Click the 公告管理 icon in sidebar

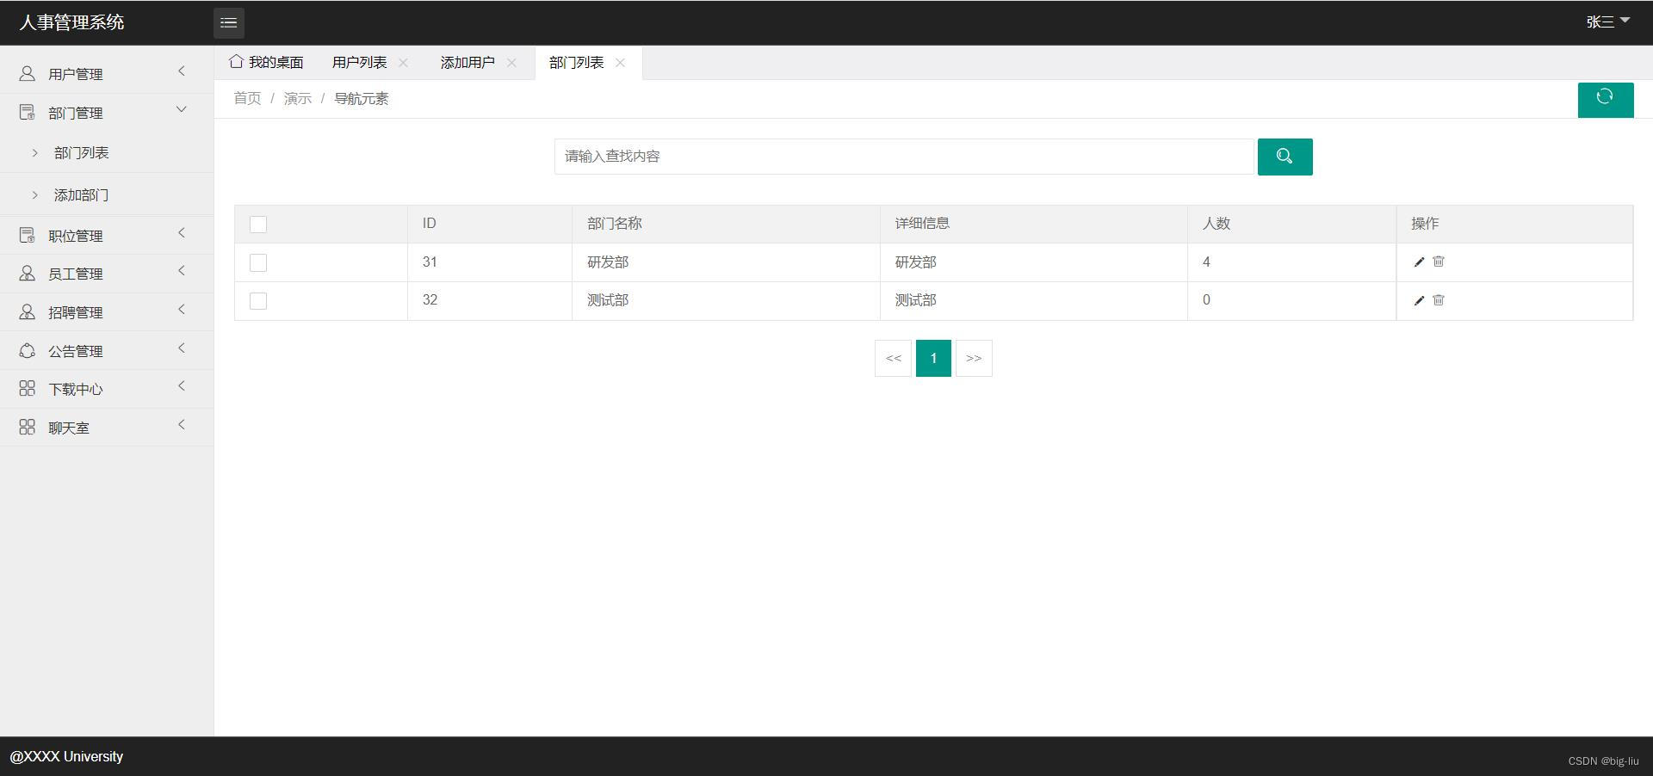[28, 351]
